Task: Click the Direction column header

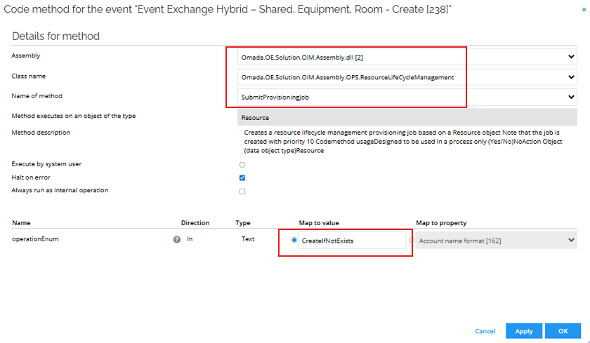Action: pyautogui.click(x=195, y=223)
